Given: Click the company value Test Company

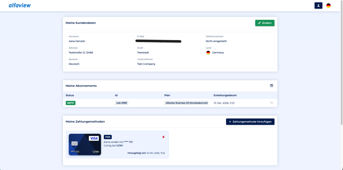Looking at the screenshot, I should [146, 64].
